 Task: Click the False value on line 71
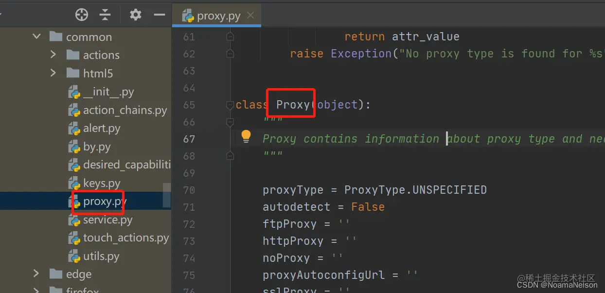(368, 207)
